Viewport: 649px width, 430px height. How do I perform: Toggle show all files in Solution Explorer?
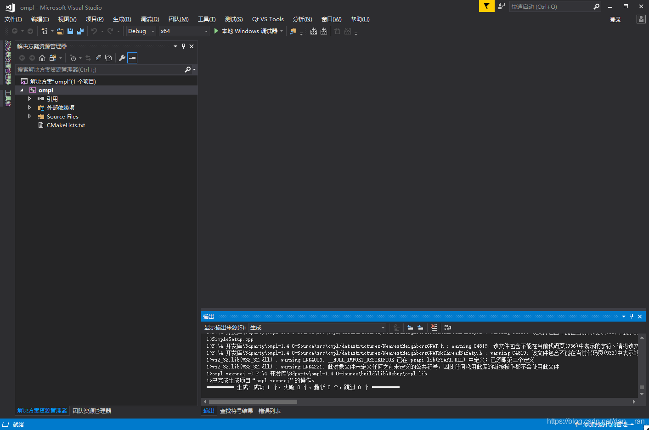[108, 58]
